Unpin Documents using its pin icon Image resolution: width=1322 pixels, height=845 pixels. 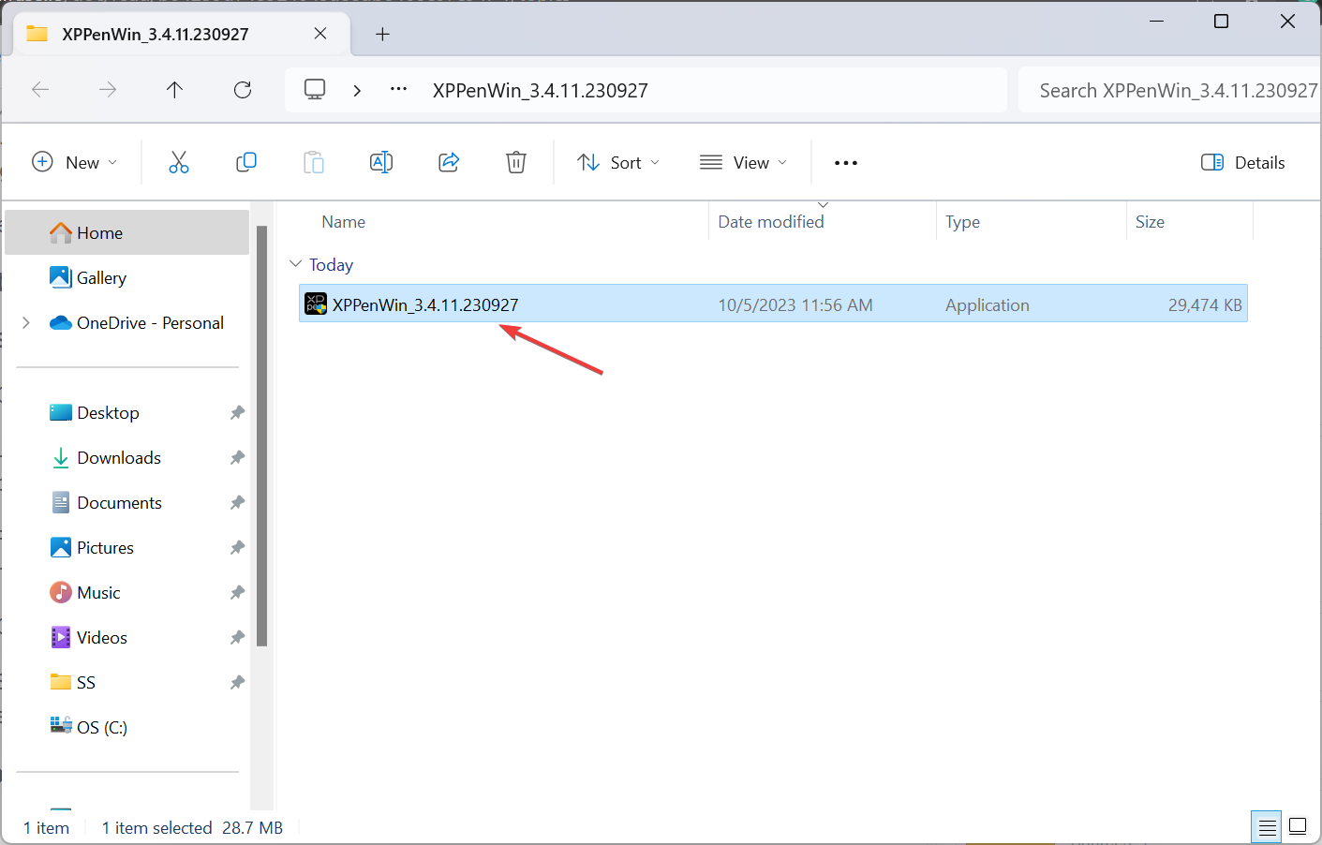tap(237, 502)
